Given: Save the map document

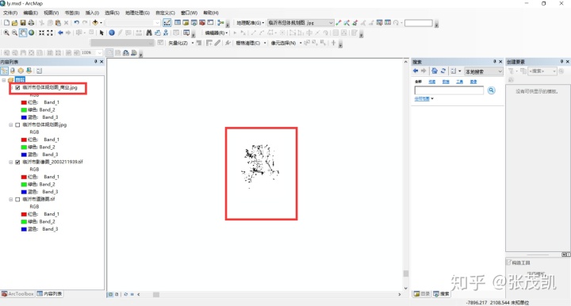Looking at the screenshot, I should 22,23.
